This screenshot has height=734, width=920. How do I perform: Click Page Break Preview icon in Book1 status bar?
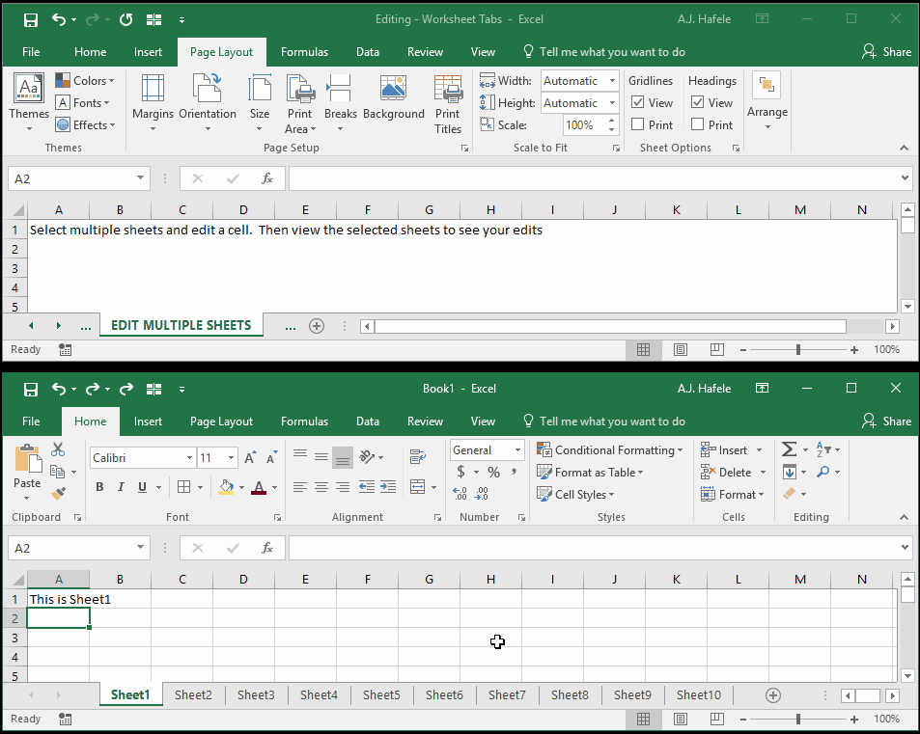coord(716,719)
